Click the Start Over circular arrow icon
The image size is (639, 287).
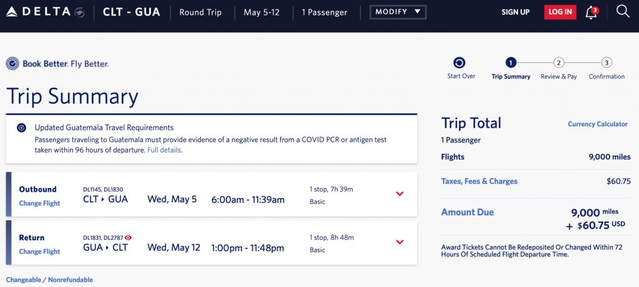point(460,62)
